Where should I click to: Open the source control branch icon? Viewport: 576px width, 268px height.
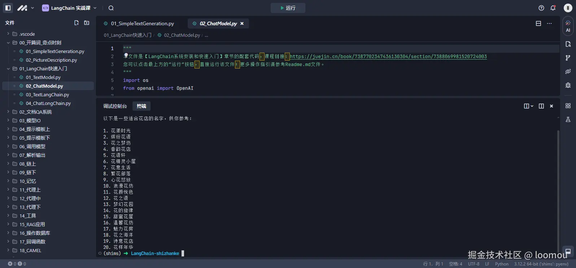[568, 58]
